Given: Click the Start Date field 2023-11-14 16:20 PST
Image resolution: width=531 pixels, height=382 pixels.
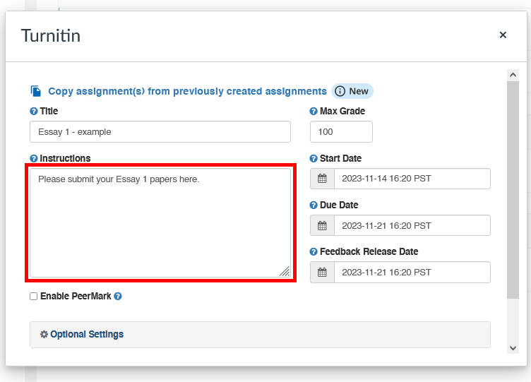Looking at the screenshot, I should point(412,179).
